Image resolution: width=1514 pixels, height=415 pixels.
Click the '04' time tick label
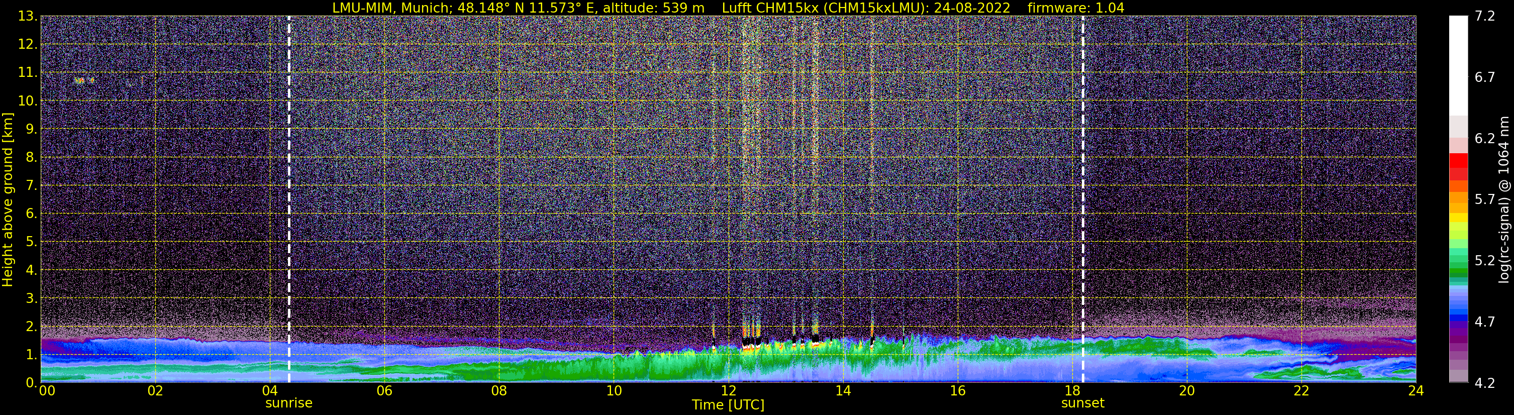point(269,391)
